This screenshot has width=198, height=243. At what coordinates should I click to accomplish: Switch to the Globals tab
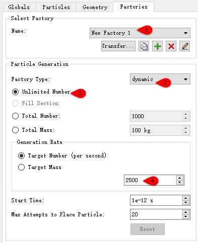coord(19,7)
